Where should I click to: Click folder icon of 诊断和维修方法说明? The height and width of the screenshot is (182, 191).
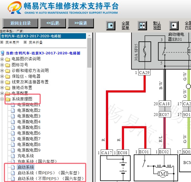[8, 71]
